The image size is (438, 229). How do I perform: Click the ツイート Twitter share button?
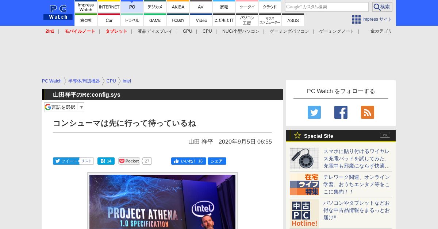pos(66,161)
